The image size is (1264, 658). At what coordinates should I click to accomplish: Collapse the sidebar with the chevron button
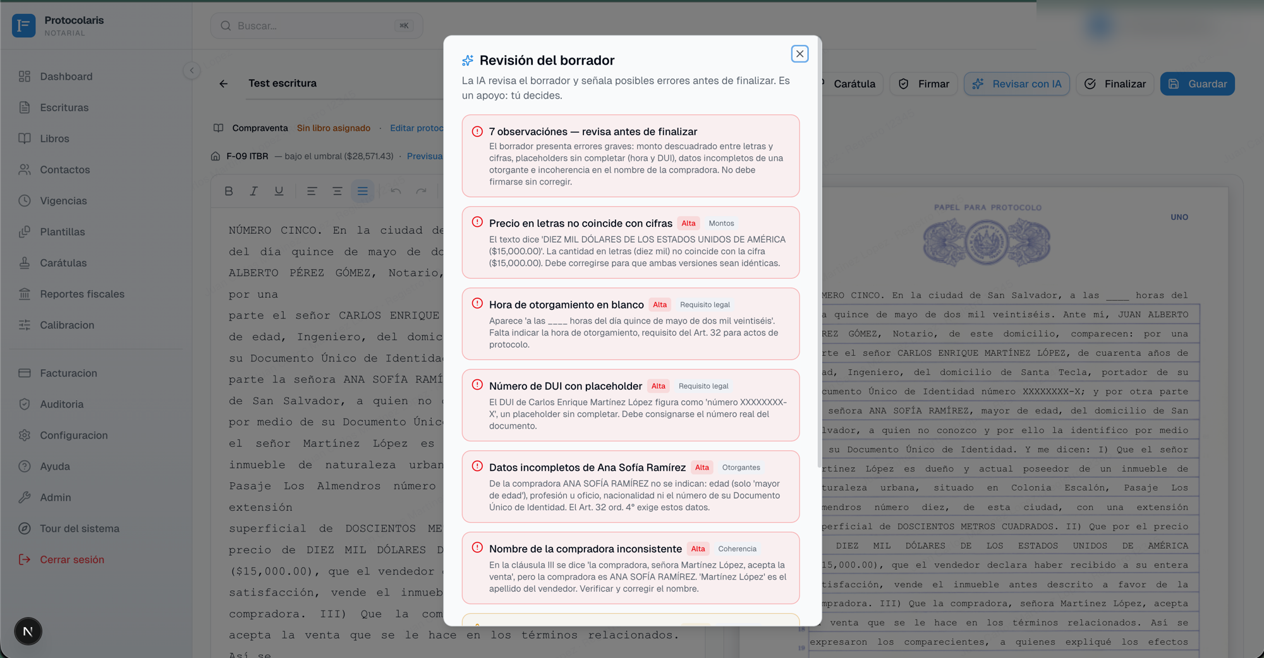pyautogui.click(x=191, y=70)
